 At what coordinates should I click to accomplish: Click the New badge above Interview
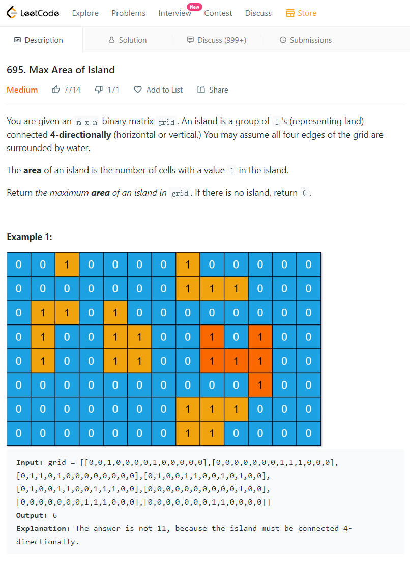tap(194, 7)
